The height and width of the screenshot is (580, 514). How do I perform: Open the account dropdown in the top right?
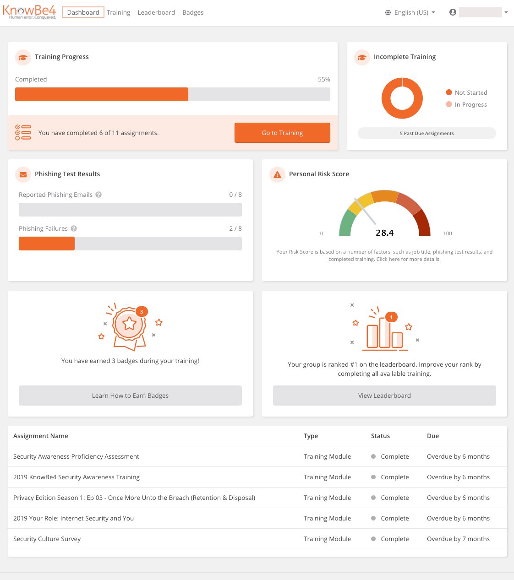[506, 12]
